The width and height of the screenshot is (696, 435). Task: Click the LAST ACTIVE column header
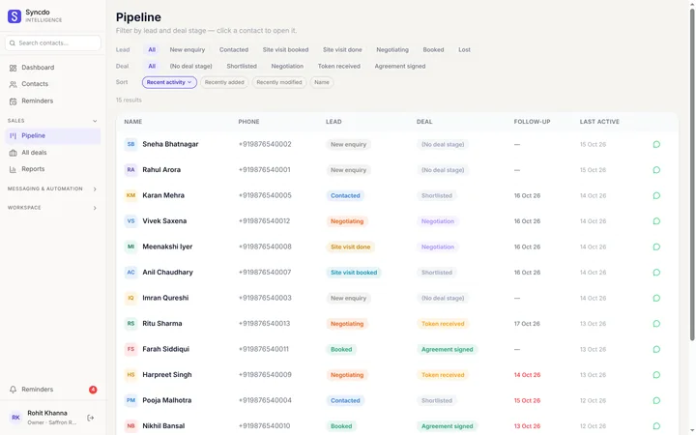tap(599, 122)
